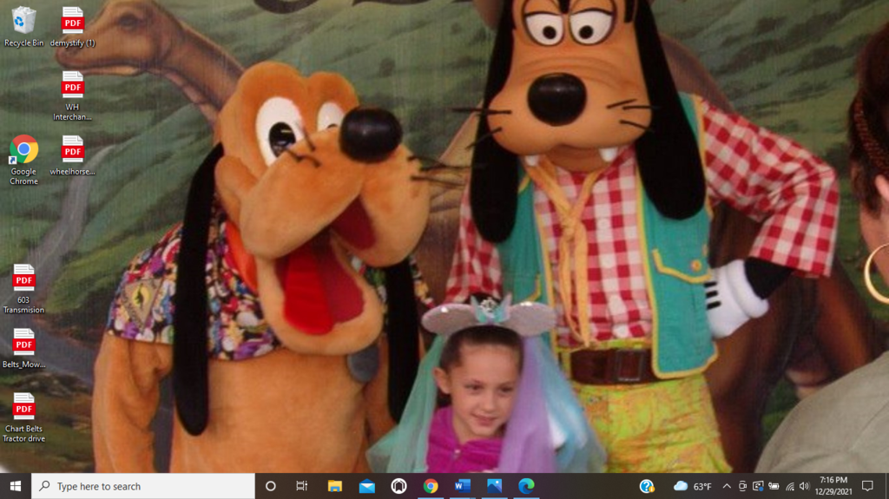
Task: Open the battery power status icon
Action: coord(774,486)
